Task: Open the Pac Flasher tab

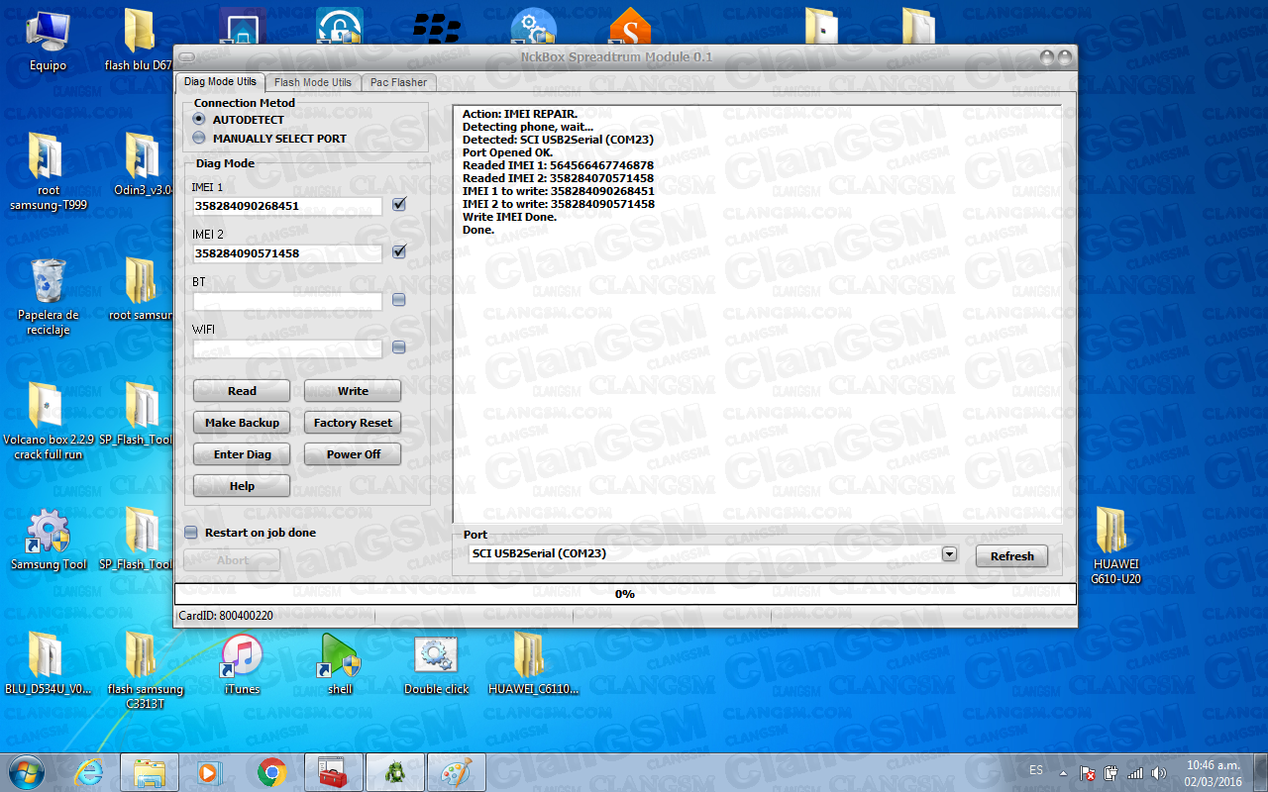Action: (397, 82)
